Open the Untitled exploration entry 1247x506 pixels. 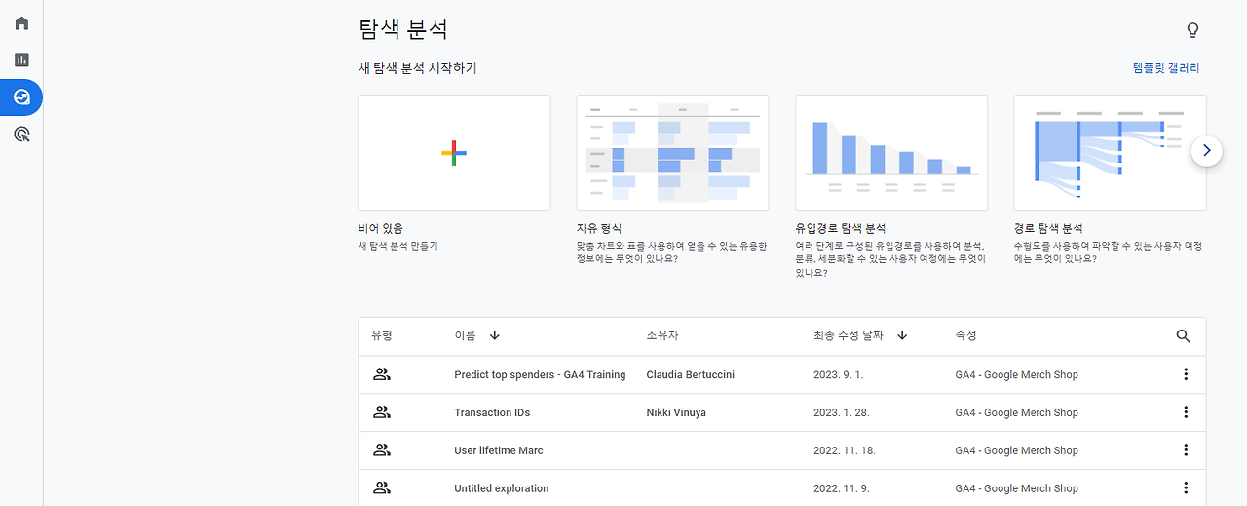point(502,488)
